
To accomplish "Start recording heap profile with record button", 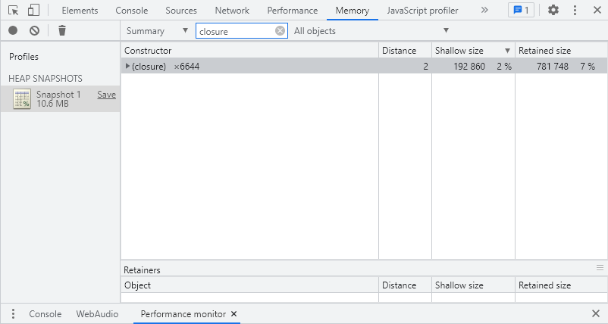I will pyautogui.click(x=13, y=31).
